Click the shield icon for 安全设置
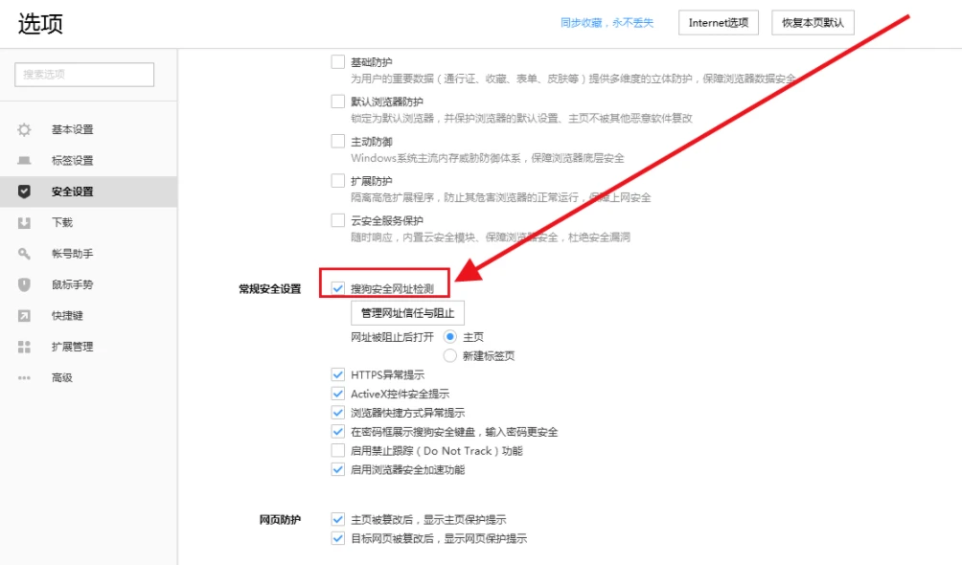 (25, 192)
